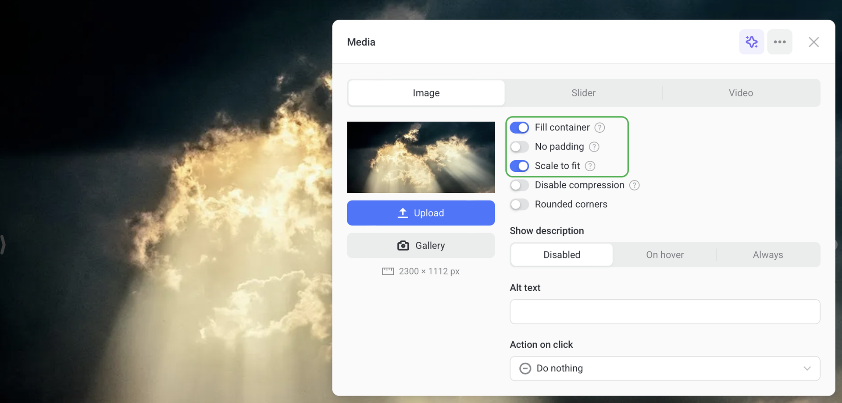Enable the Disable compression switch
Viewport: 842px width, 403px height.
(519, 185)
